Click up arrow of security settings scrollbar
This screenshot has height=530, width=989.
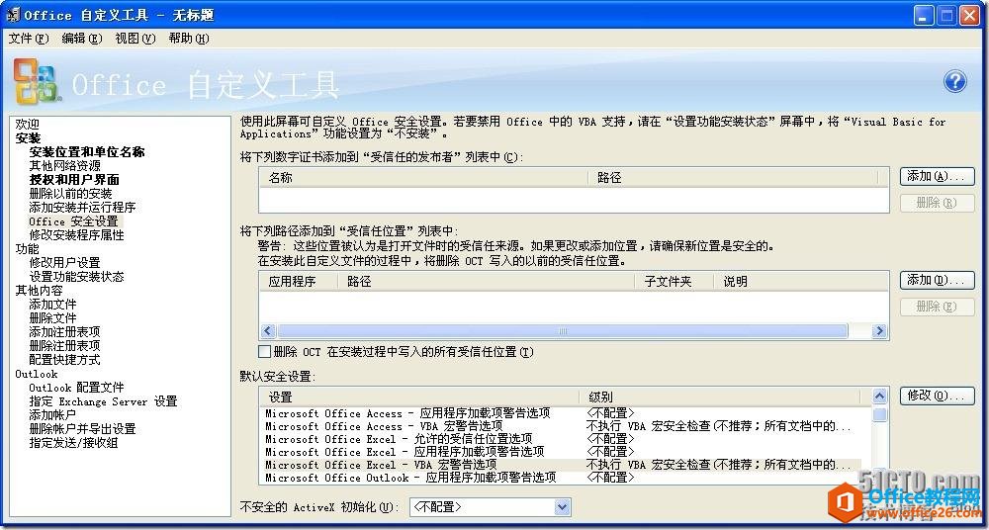click(880, 397)
